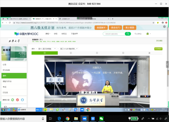Expand the 第三十八讲 lesson dropdown
The image size is (169, 122).
pos(69,49)
